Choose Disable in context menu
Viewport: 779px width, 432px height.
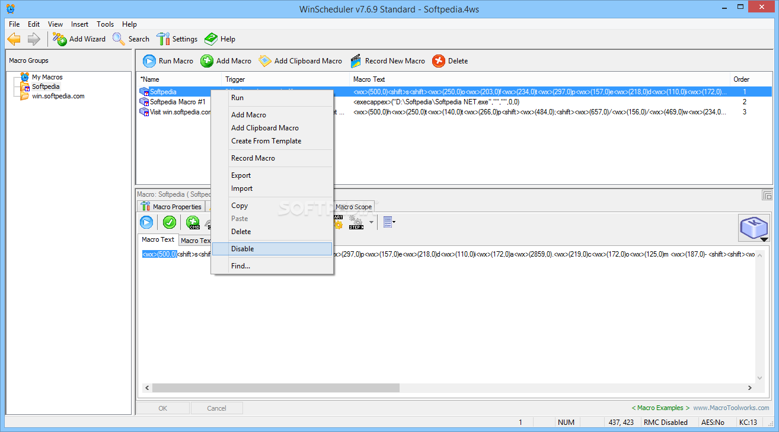273,249
